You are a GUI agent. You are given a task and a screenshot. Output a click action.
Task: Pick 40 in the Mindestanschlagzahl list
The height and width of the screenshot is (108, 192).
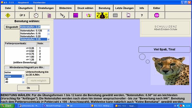[x=13, y=82]
